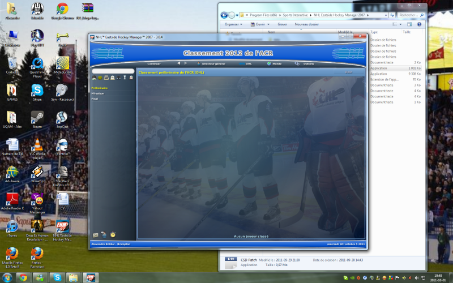Screen dimensions: 453x283
Task: Focus the search field in EHM sidebar
Action: point(113,71)
